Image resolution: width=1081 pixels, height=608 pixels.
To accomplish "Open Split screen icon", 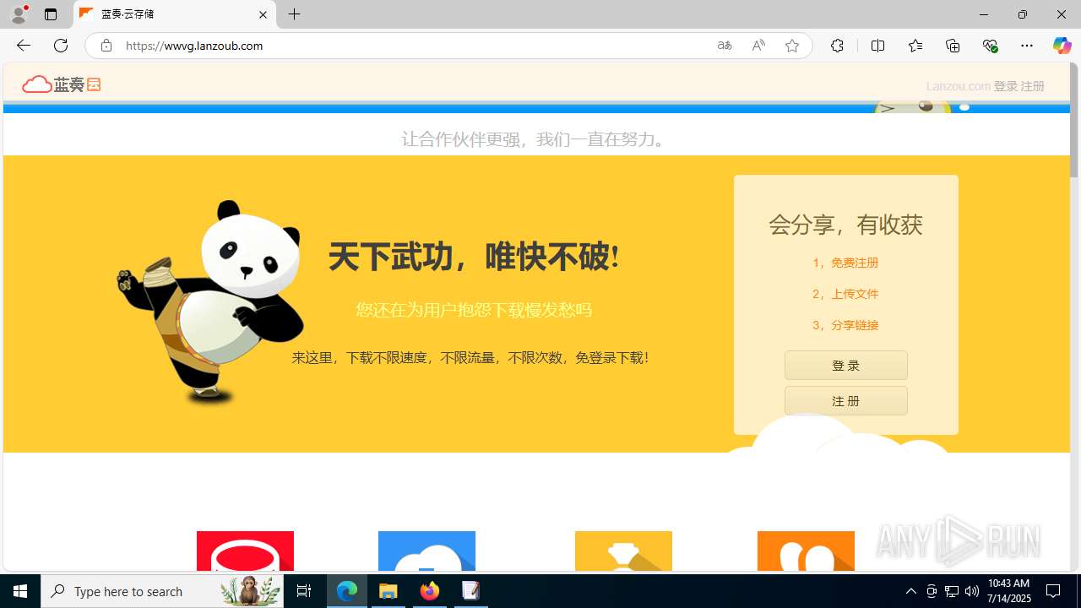I will pos(877,46).
